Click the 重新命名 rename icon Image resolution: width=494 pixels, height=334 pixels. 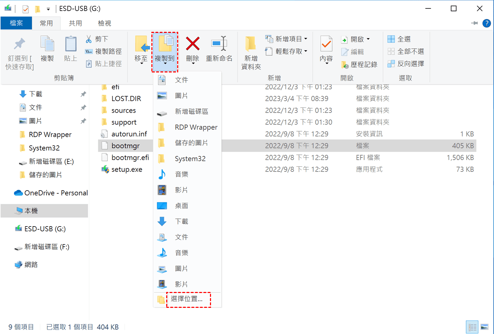pyautogui.click(x=219, y=44)
